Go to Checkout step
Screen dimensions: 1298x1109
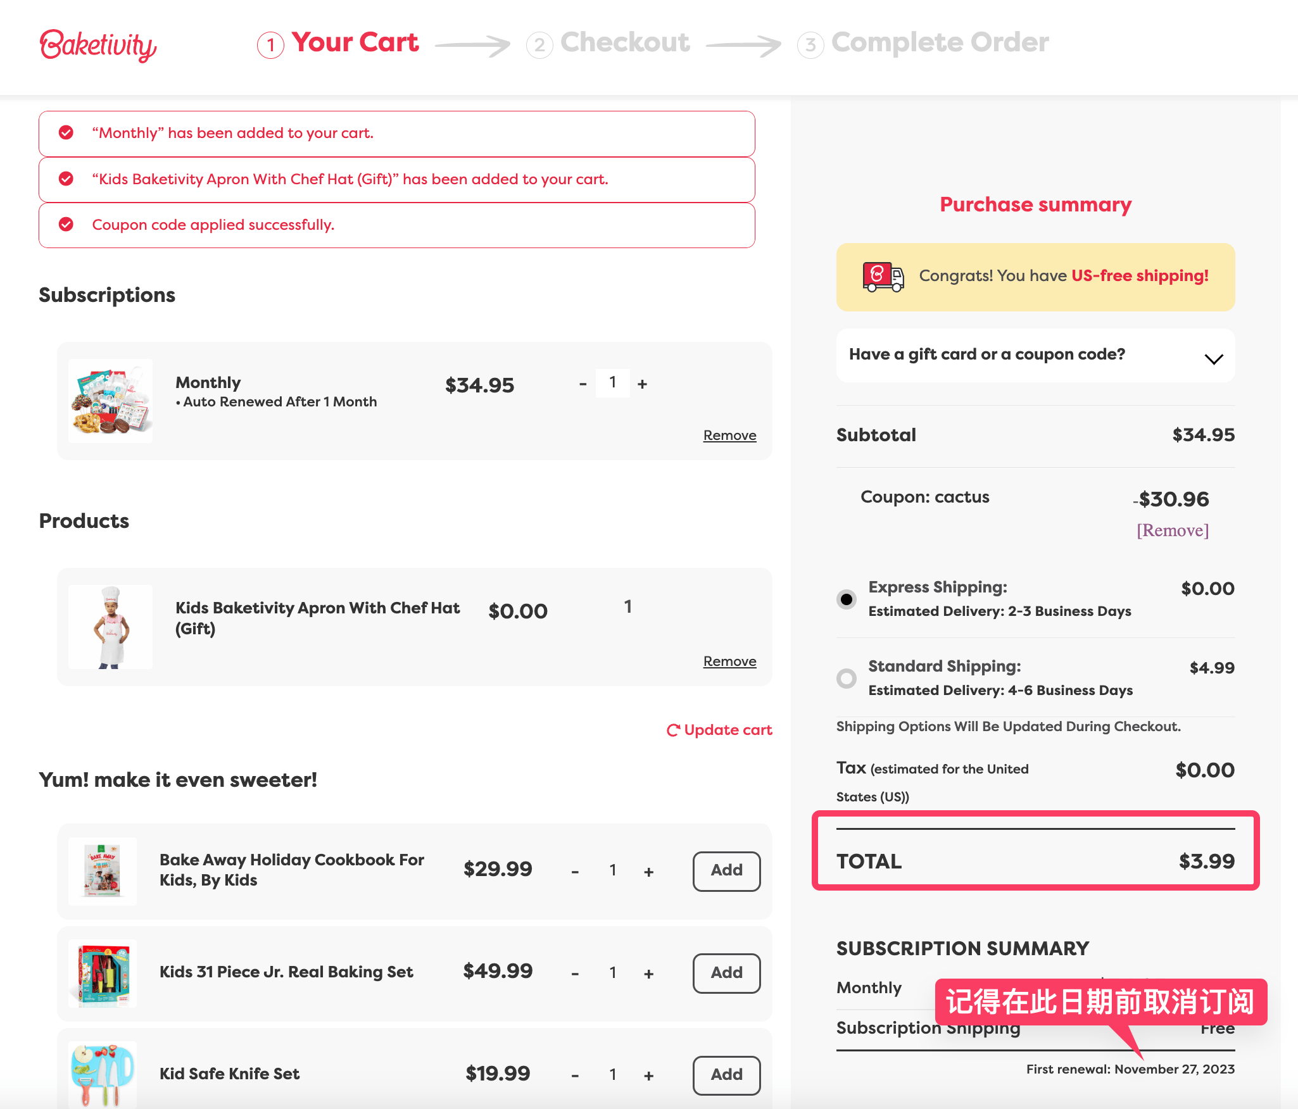(624, 43)
